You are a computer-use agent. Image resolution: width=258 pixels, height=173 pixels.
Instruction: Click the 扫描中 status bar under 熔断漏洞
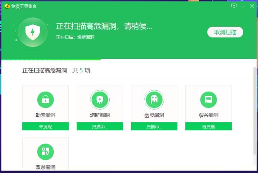coord(100,126)
